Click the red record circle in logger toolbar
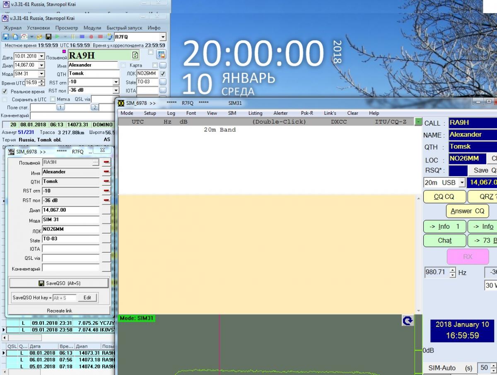This screenshot has width=497, height=375. (91, 37)
